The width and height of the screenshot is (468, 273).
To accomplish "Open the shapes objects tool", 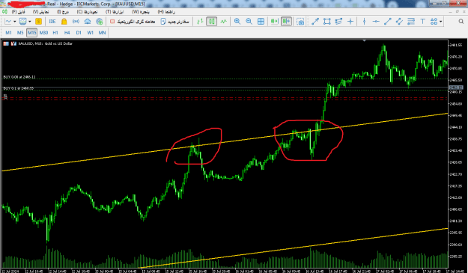I will coord(434,22).
